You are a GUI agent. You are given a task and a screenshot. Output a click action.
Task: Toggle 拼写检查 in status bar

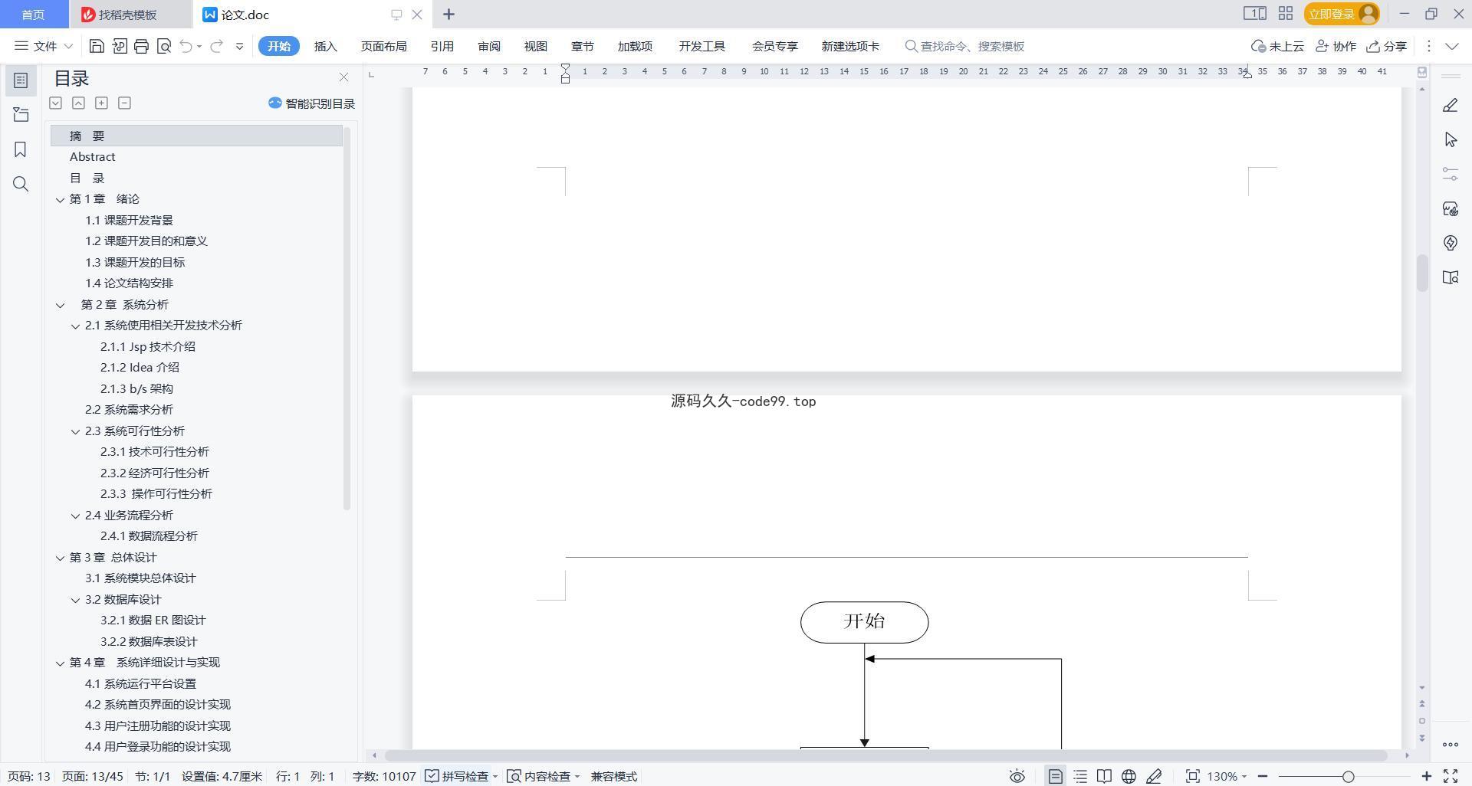tap(462, 776)
